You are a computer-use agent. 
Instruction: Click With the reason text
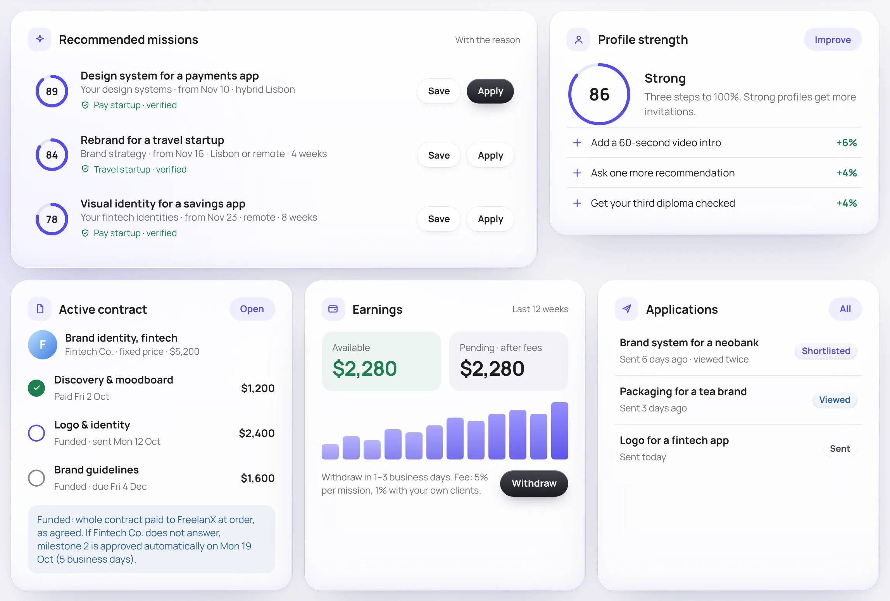tap(488, 40)
